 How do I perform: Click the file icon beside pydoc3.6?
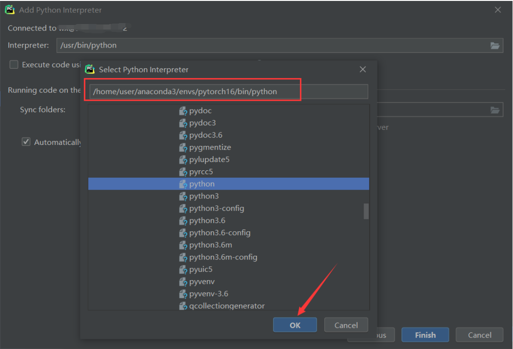(x=183, y=136)
